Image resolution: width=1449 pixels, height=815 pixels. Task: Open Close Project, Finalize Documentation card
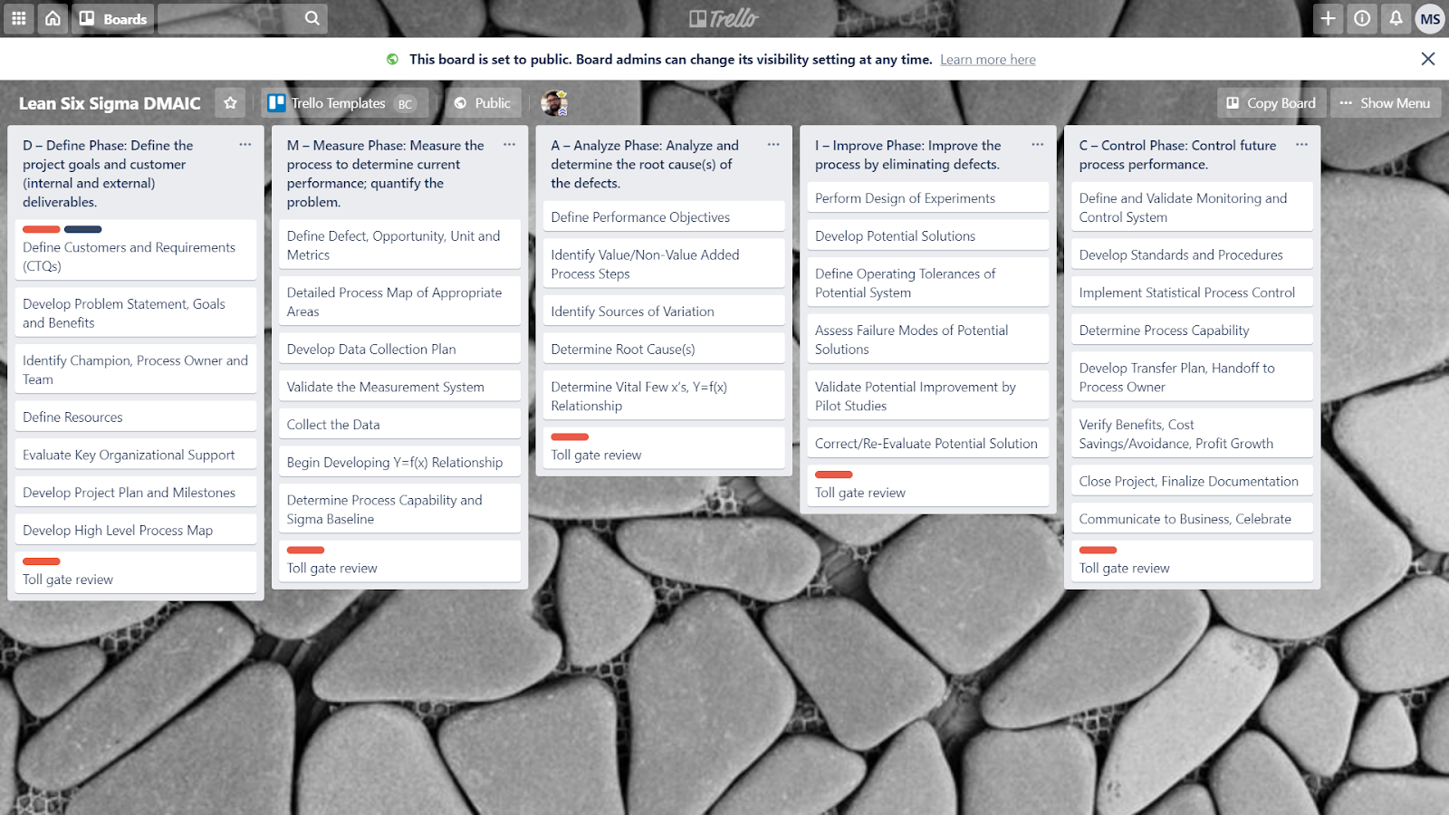1192,481
